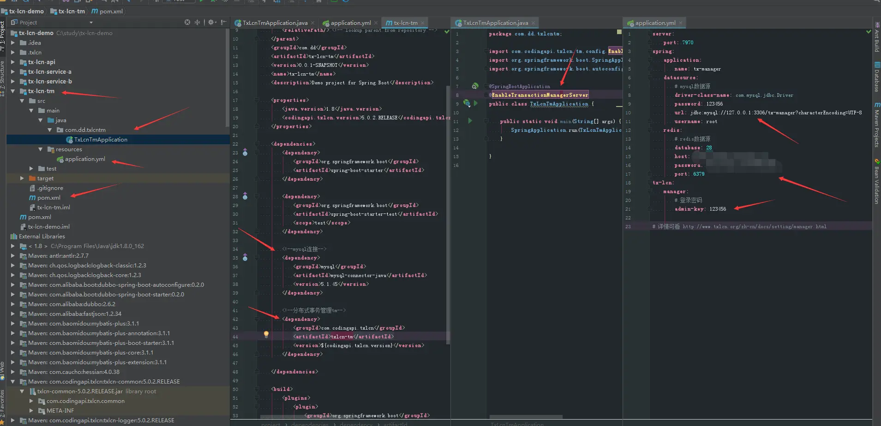Toggle the Database tool window

click(x=877, y=77)
